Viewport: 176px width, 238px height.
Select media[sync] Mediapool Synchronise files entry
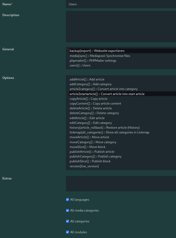tap(100, 56)
